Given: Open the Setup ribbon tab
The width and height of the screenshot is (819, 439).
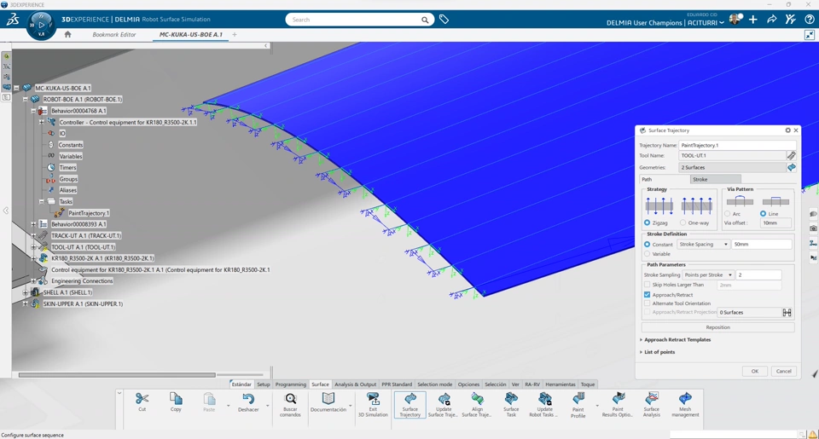Looking at the screenshot, I should tap(264, 384).
